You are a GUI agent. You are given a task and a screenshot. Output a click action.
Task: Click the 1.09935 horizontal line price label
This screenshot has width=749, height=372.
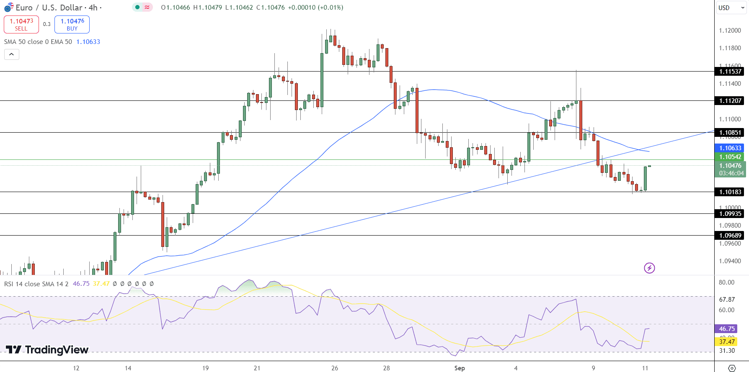tap(730, 214)
